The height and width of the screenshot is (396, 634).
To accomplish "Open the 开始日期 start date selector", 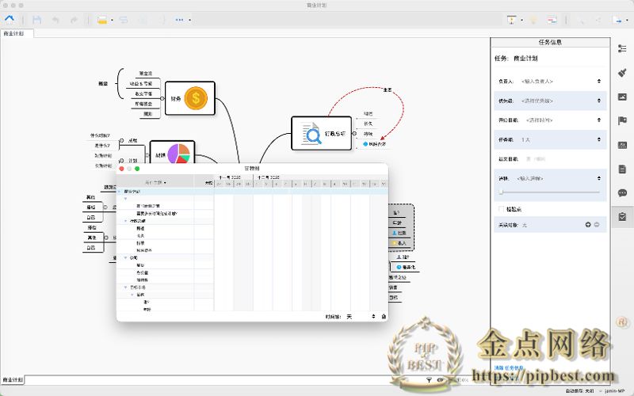I will [x=599, y=120].
